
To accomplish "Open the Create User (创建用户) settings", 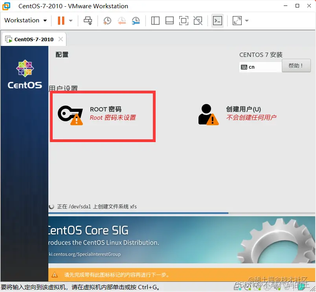I will tap(237, 114).
